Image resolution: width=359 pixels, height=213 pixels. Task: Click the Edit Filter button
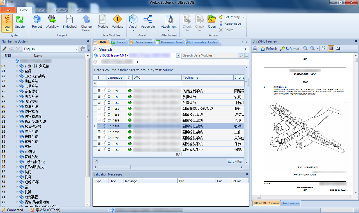click(x=235, y=161)
